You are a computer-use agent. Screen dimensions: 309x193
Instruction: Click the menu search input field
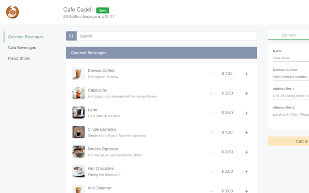click(x=167, y=36)
